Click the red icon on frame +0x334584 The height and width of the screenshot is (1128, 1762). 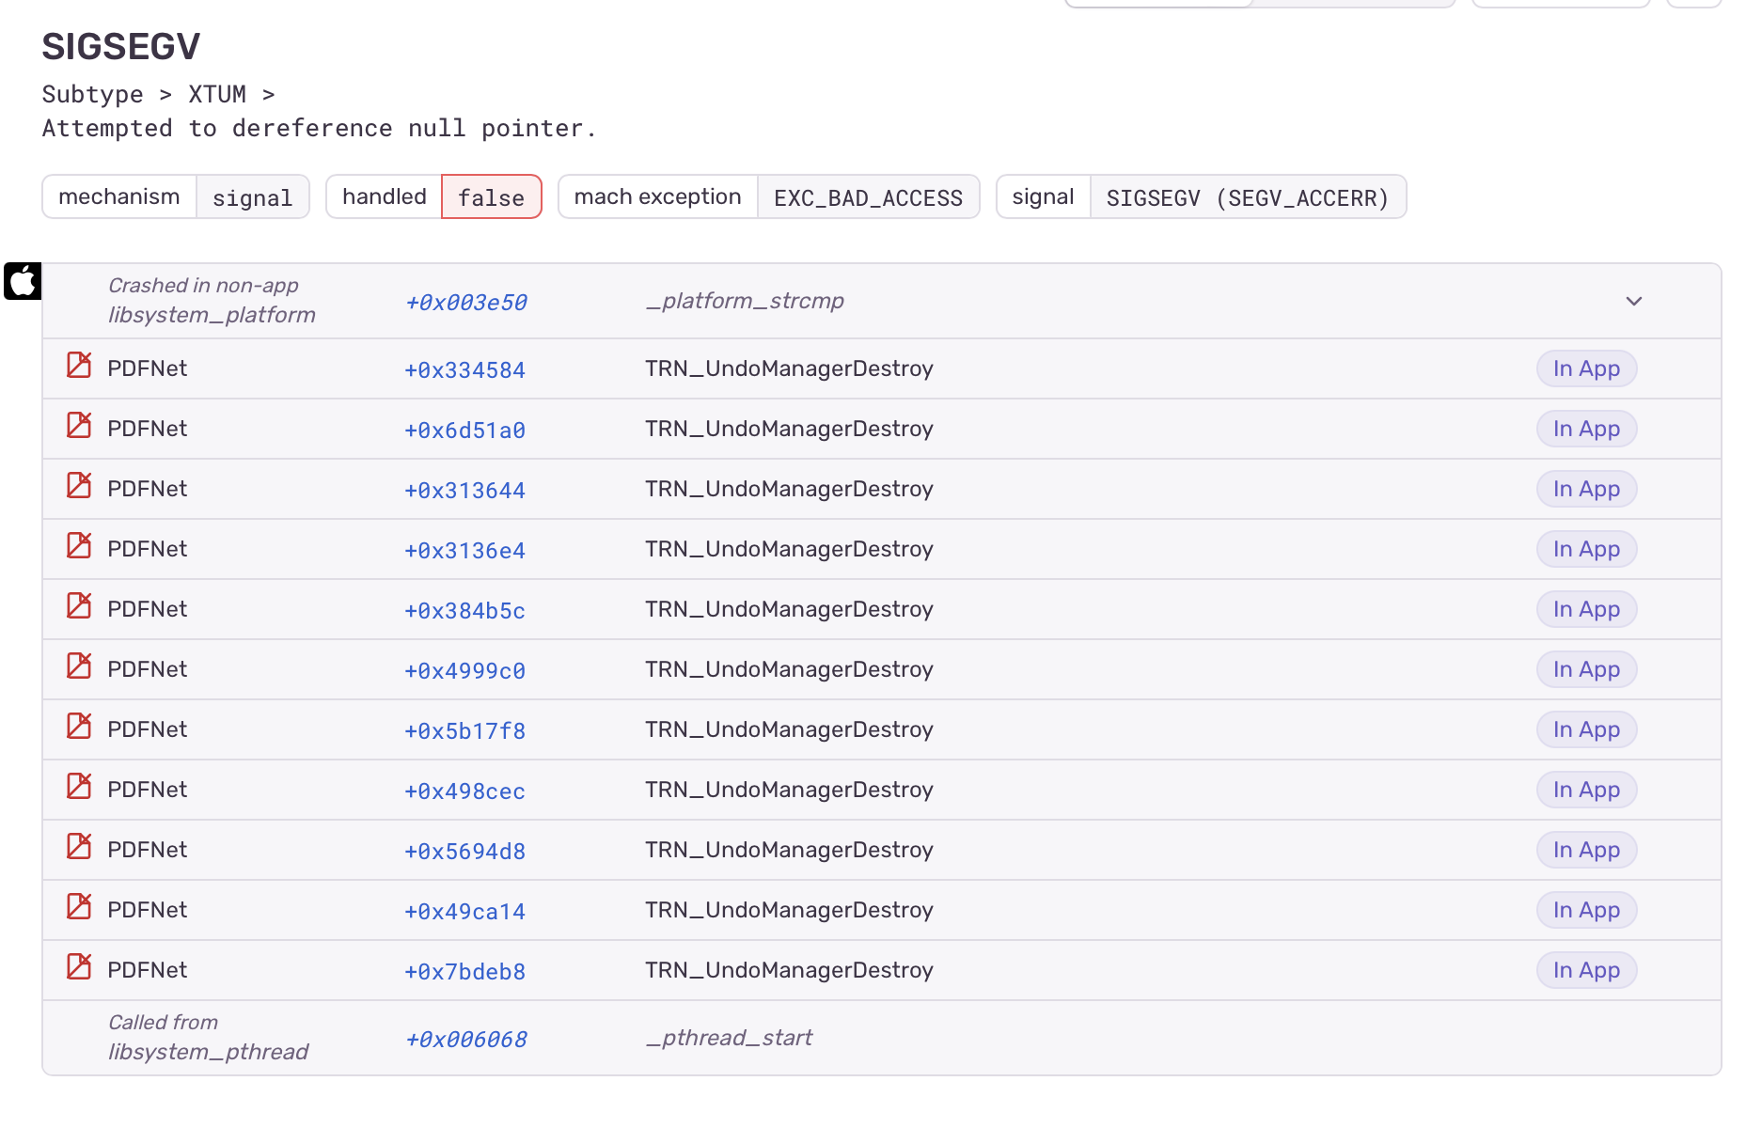pos(79,365)
